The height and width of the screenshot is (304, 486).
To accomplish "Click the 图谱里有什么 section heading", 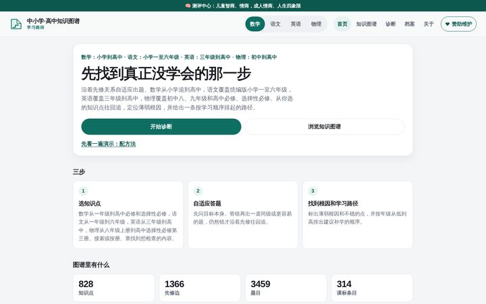I will pyautogui.click(x=91, y=265).
